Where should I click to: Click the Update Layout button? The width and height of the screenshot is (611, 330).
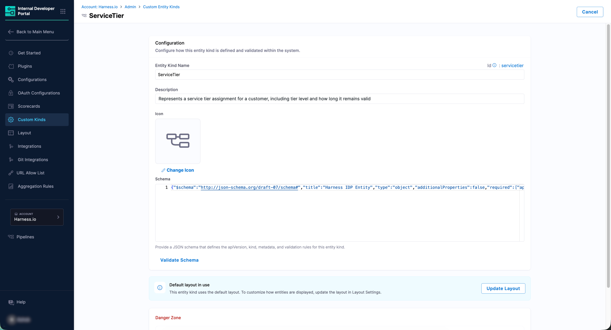click(503, 288)
